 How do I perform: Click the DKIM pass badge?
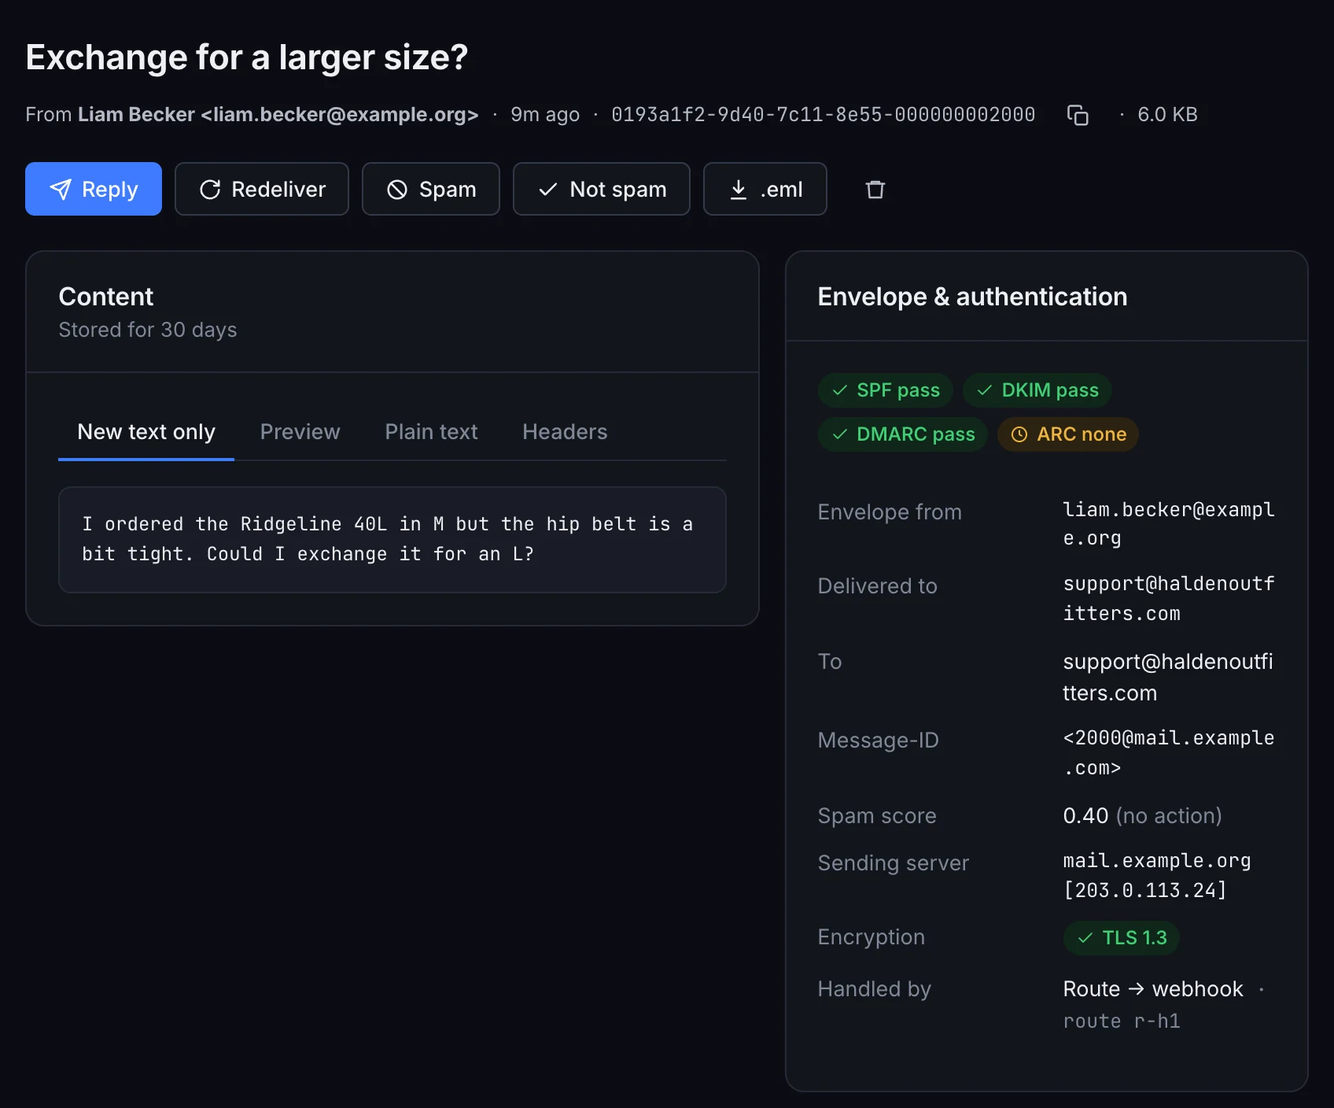pyautogui.click(x=1037, y=390)
